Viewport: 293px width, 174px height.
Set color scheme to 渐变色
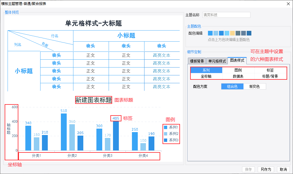(x=255, y=86)
